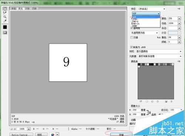Select first black swatch in color table
The width and height of the screenshot is (185, 136).
coord(139,64)
